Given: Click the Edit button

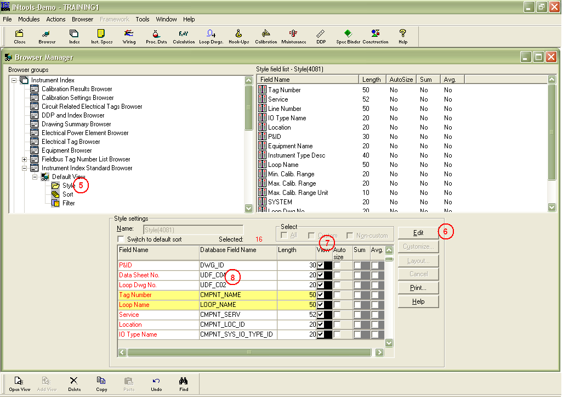Looking at the screenshot, I should pos(418,232).
